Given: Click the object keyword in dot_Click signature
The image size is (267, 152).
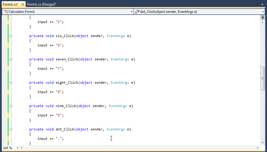Looking at the screenshot, I should coord(82,129).
